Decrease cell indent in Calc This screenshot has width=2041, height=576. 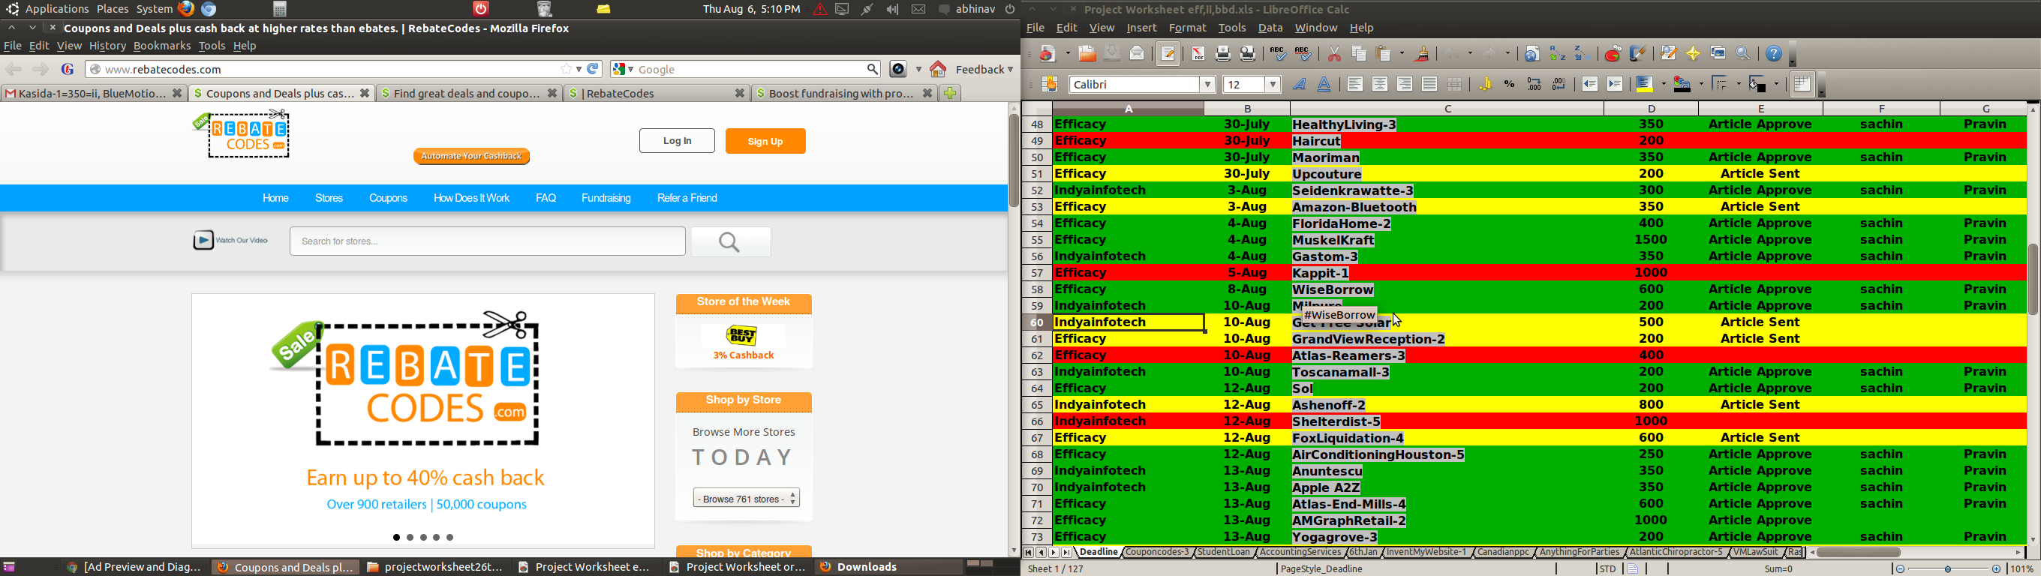pyautogui.click(x=1590, y=85)
